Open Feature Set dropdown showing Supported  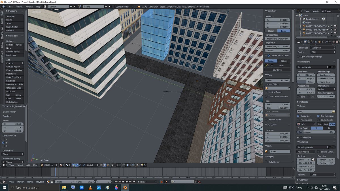[x=323, y=48]
